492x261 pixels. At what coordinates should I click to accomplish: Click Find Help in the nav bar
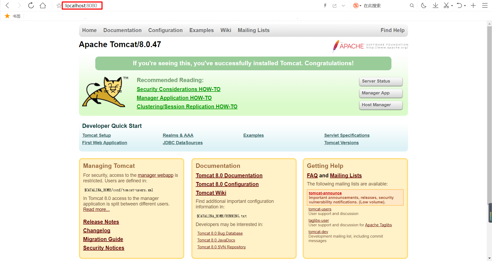pyautogui.click(x=392, y=30)
